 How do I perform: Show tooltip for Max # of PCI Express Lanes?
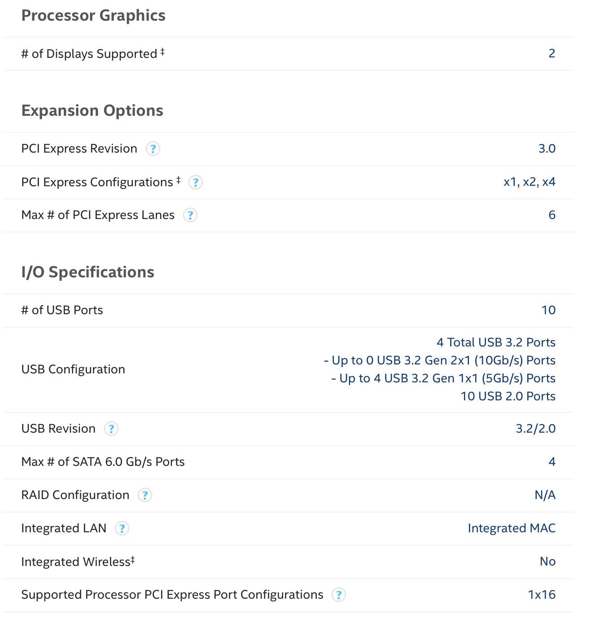(x=190, y=215)
